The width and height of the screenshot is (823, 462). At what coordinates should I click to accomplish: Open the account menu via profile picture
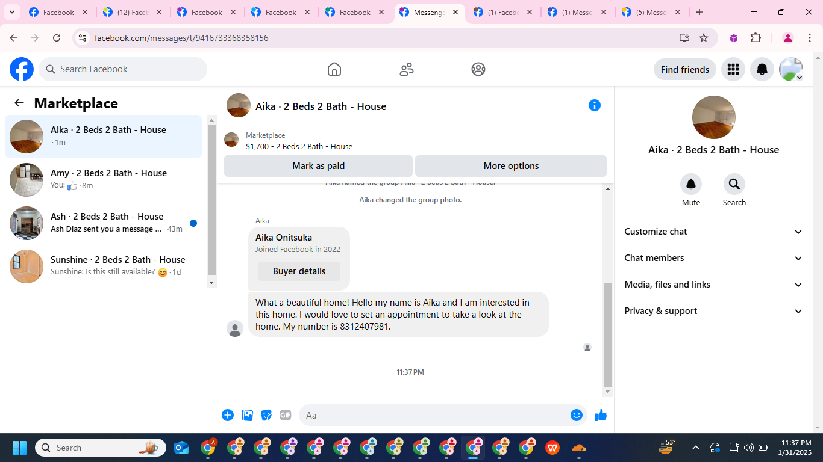[x=791, y=69]
